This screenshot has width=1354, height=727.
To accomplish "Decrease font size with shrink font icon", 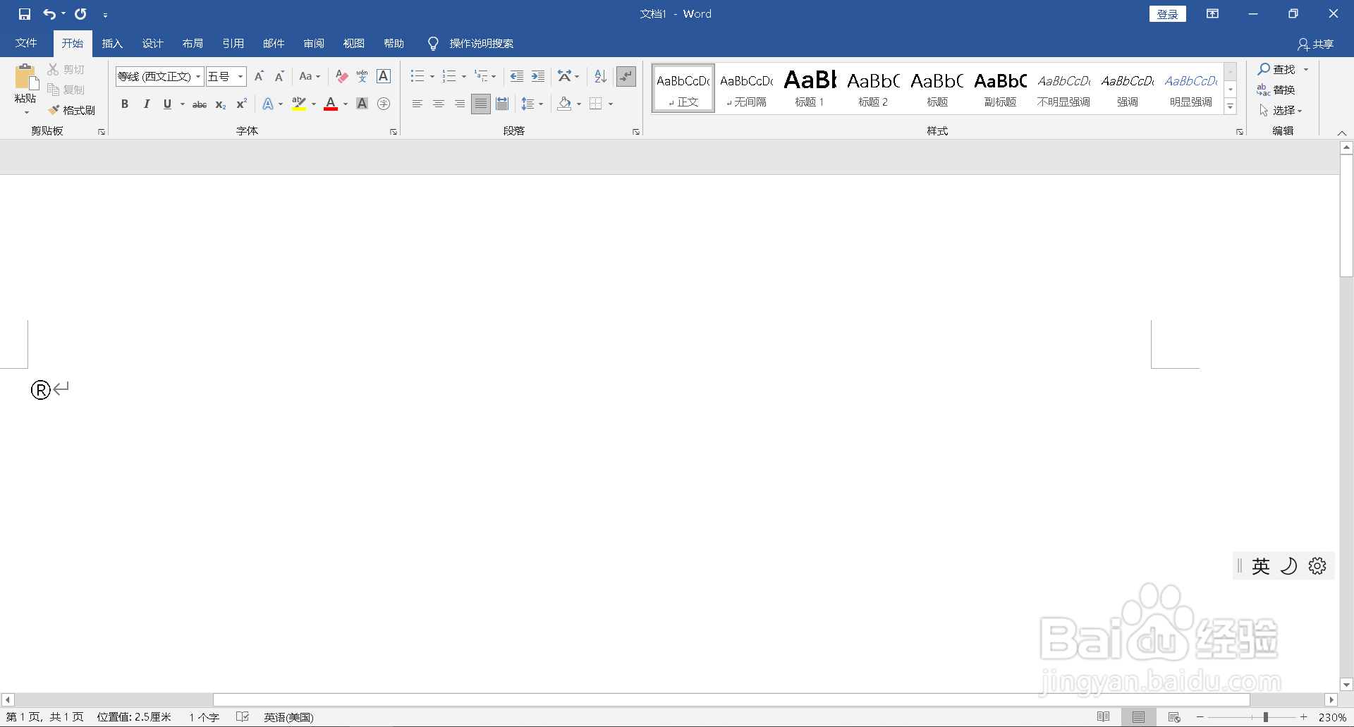I will point(279,76).
